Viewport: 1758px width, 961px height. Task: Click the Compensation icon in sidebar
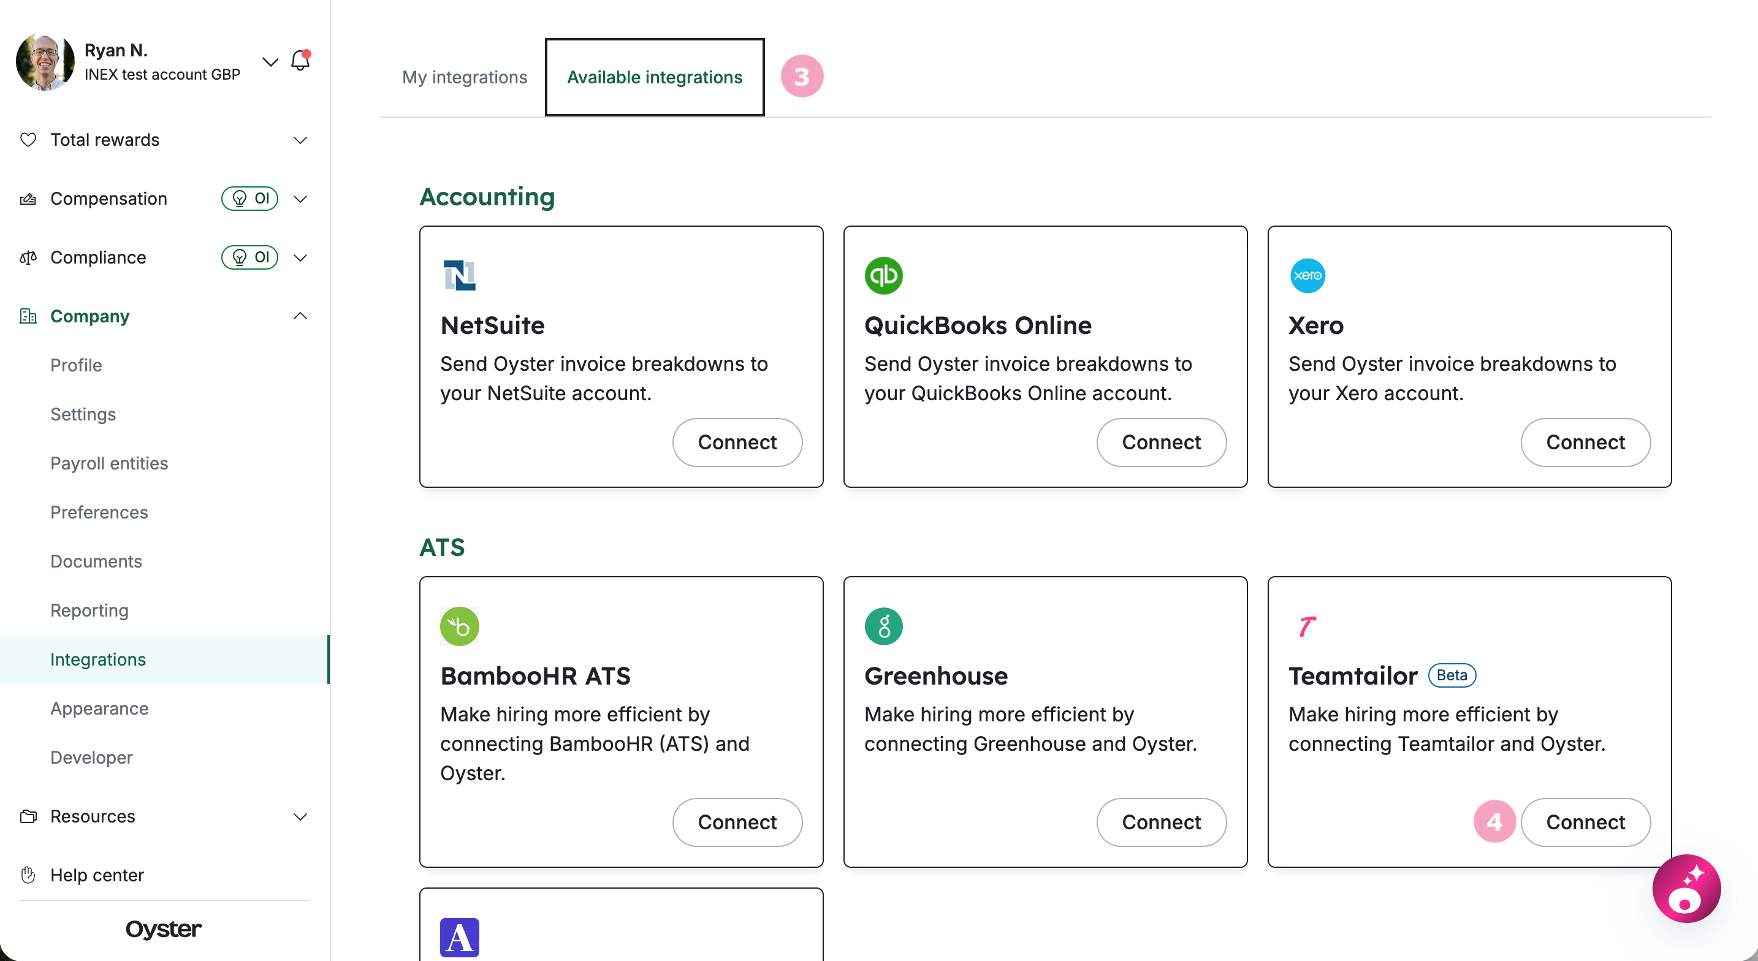coord(28,199)
